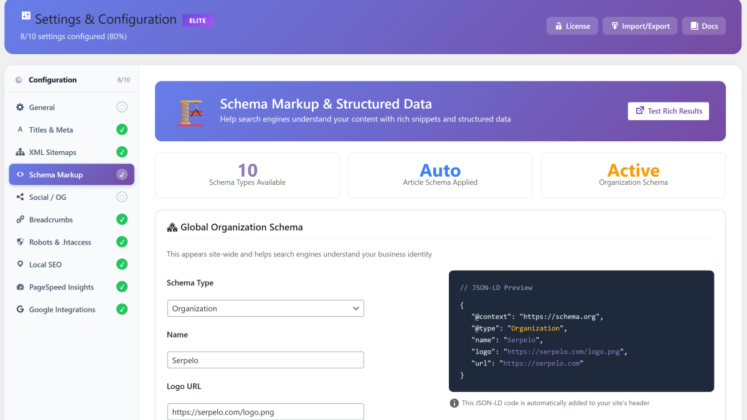Open the Import/Export dialog

pyautogui.click(x=639, y=26)
